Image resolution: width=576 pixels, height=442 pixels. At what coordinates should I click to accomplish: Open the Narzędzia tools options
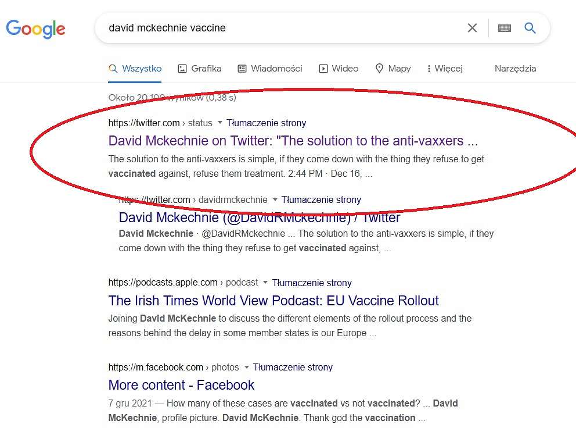[x=515, y=69]
